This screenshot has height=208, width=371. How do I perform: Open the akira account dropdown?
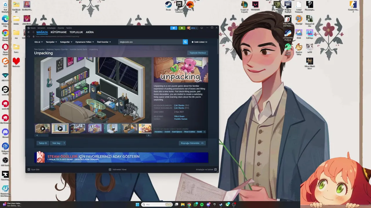click(x=194, y=28)
